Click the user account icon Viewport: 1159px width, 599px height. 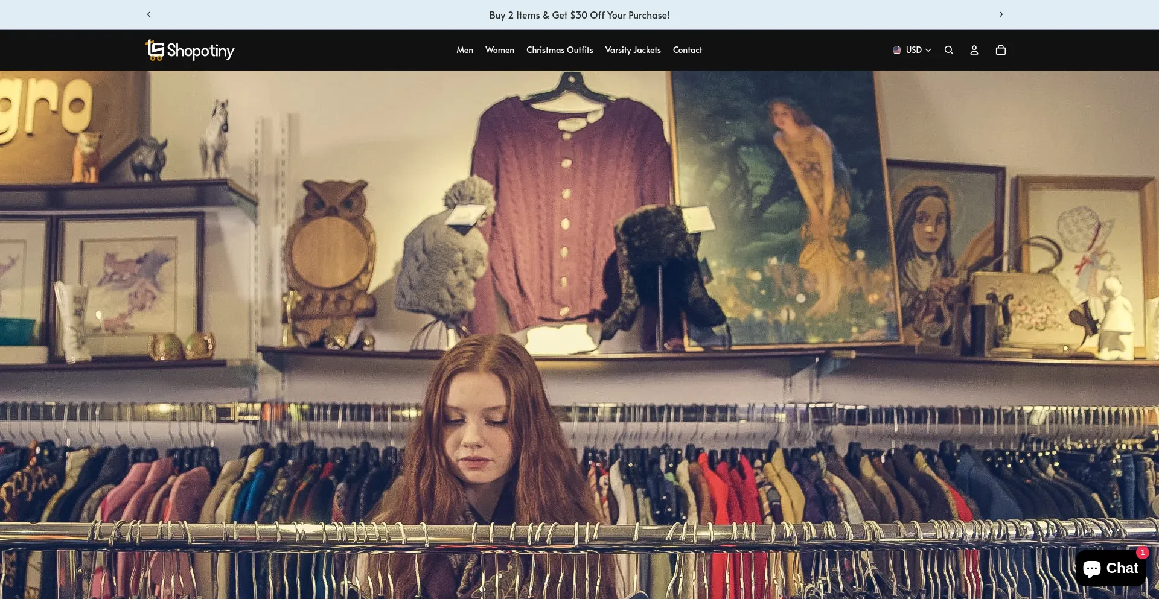tap(974, 50)
